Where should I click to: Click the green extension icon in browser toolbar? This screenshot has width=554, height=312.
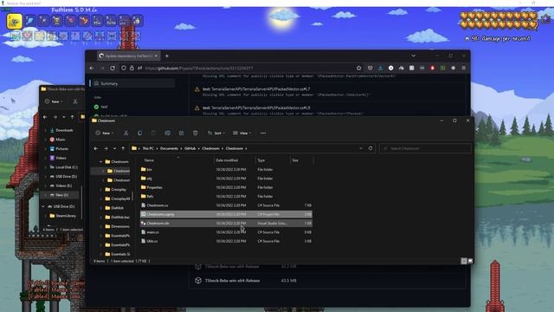442,68
